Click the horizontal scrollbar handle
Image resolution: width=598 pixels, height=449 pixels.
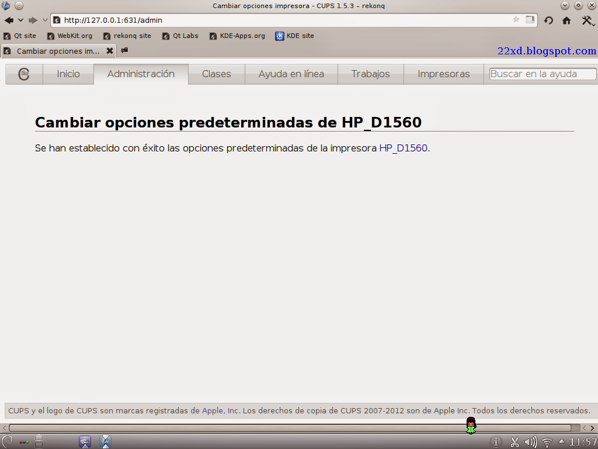pos(290,428)
